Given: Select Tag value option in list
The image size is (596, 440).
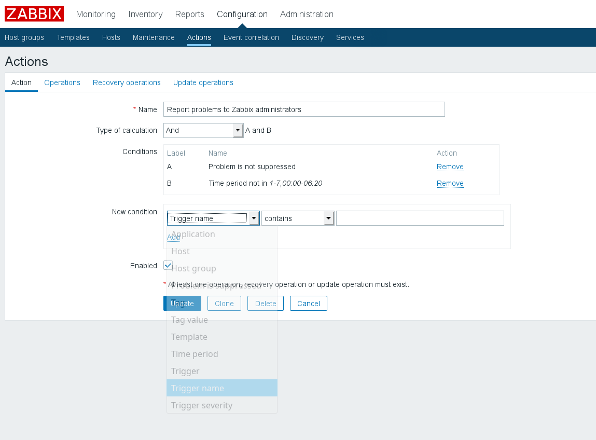Looking at the screenshot, I should click(x=222, y=320).
